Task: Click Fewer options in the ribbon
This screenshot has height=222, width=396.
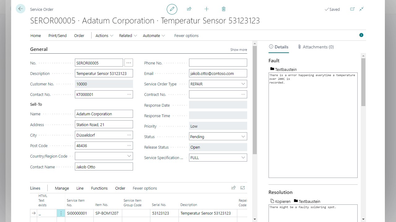Action: 186,35
